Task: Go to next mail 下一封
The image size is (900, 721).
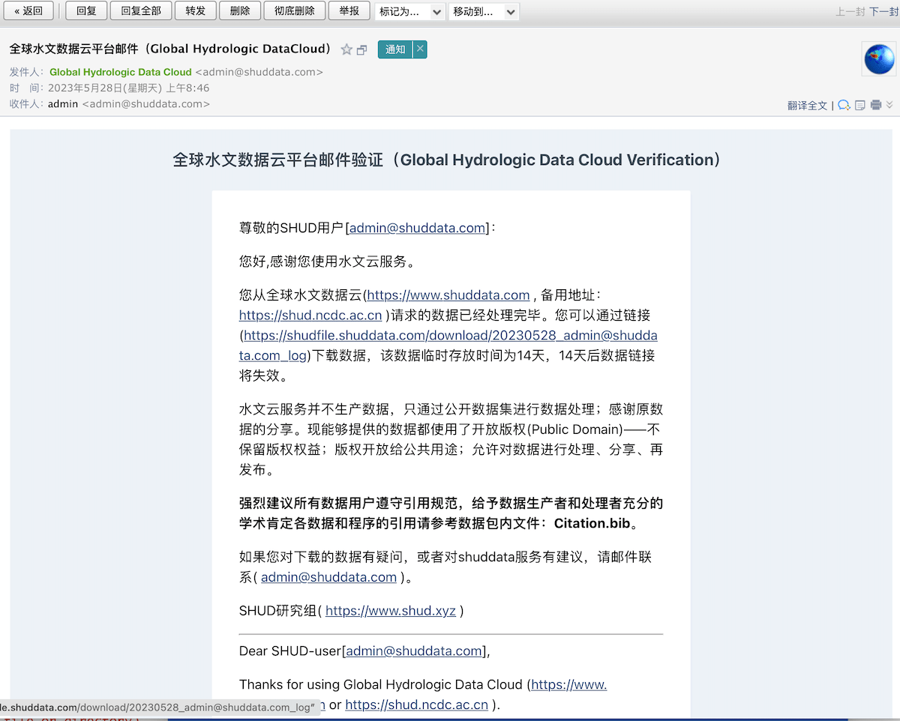Action: tap(883, 11)
